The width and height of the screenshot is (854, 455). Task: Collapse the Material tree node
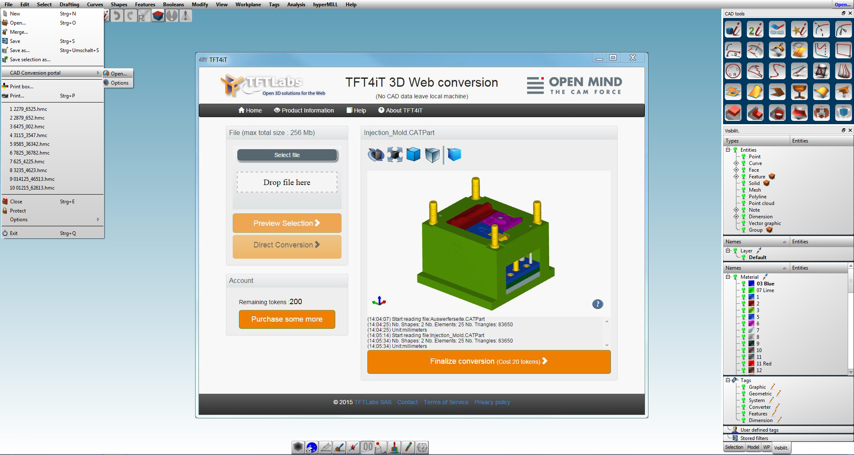pyautogui.click(x=728, y=277)
